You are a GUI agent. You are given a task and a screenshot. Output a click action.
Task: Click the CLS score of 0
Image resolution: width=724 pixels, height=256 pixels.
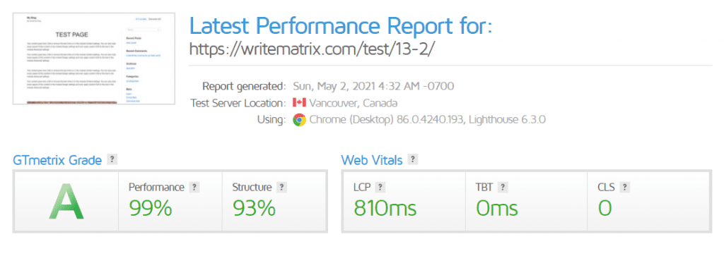605,208
